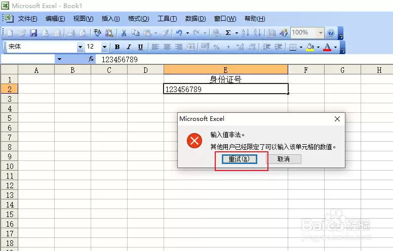Click formula bar containing 123456789
This screenshot has width=393, height=251.
click(x=245, y=60)
